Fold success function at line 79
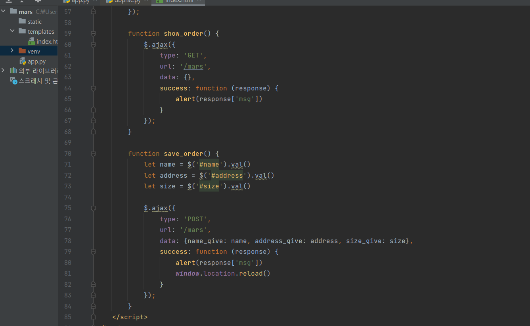This screenshot has width=530, height=326. (93, 252)
